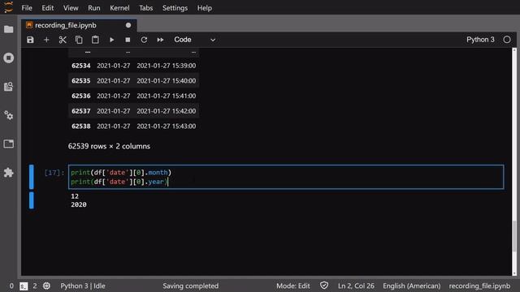Cut selected cells with scissors icon
Image resolution: width=520 pixels, height=292 pixels.
tap(63, 40)
